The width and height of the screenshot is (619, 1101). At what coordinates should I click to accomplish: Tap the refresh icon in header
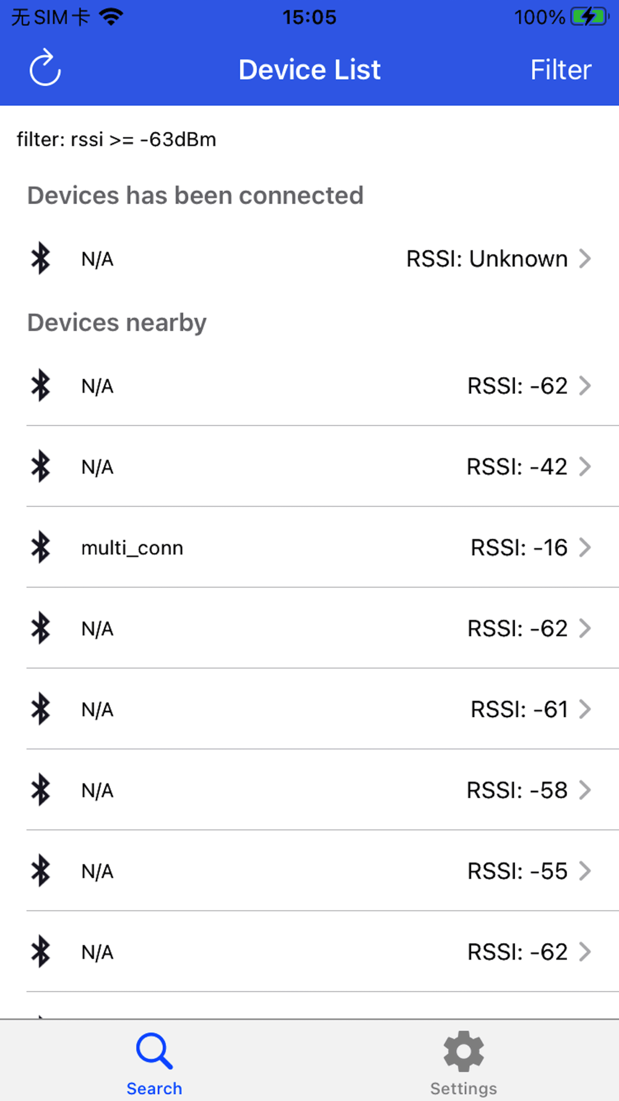click(45, 68)
